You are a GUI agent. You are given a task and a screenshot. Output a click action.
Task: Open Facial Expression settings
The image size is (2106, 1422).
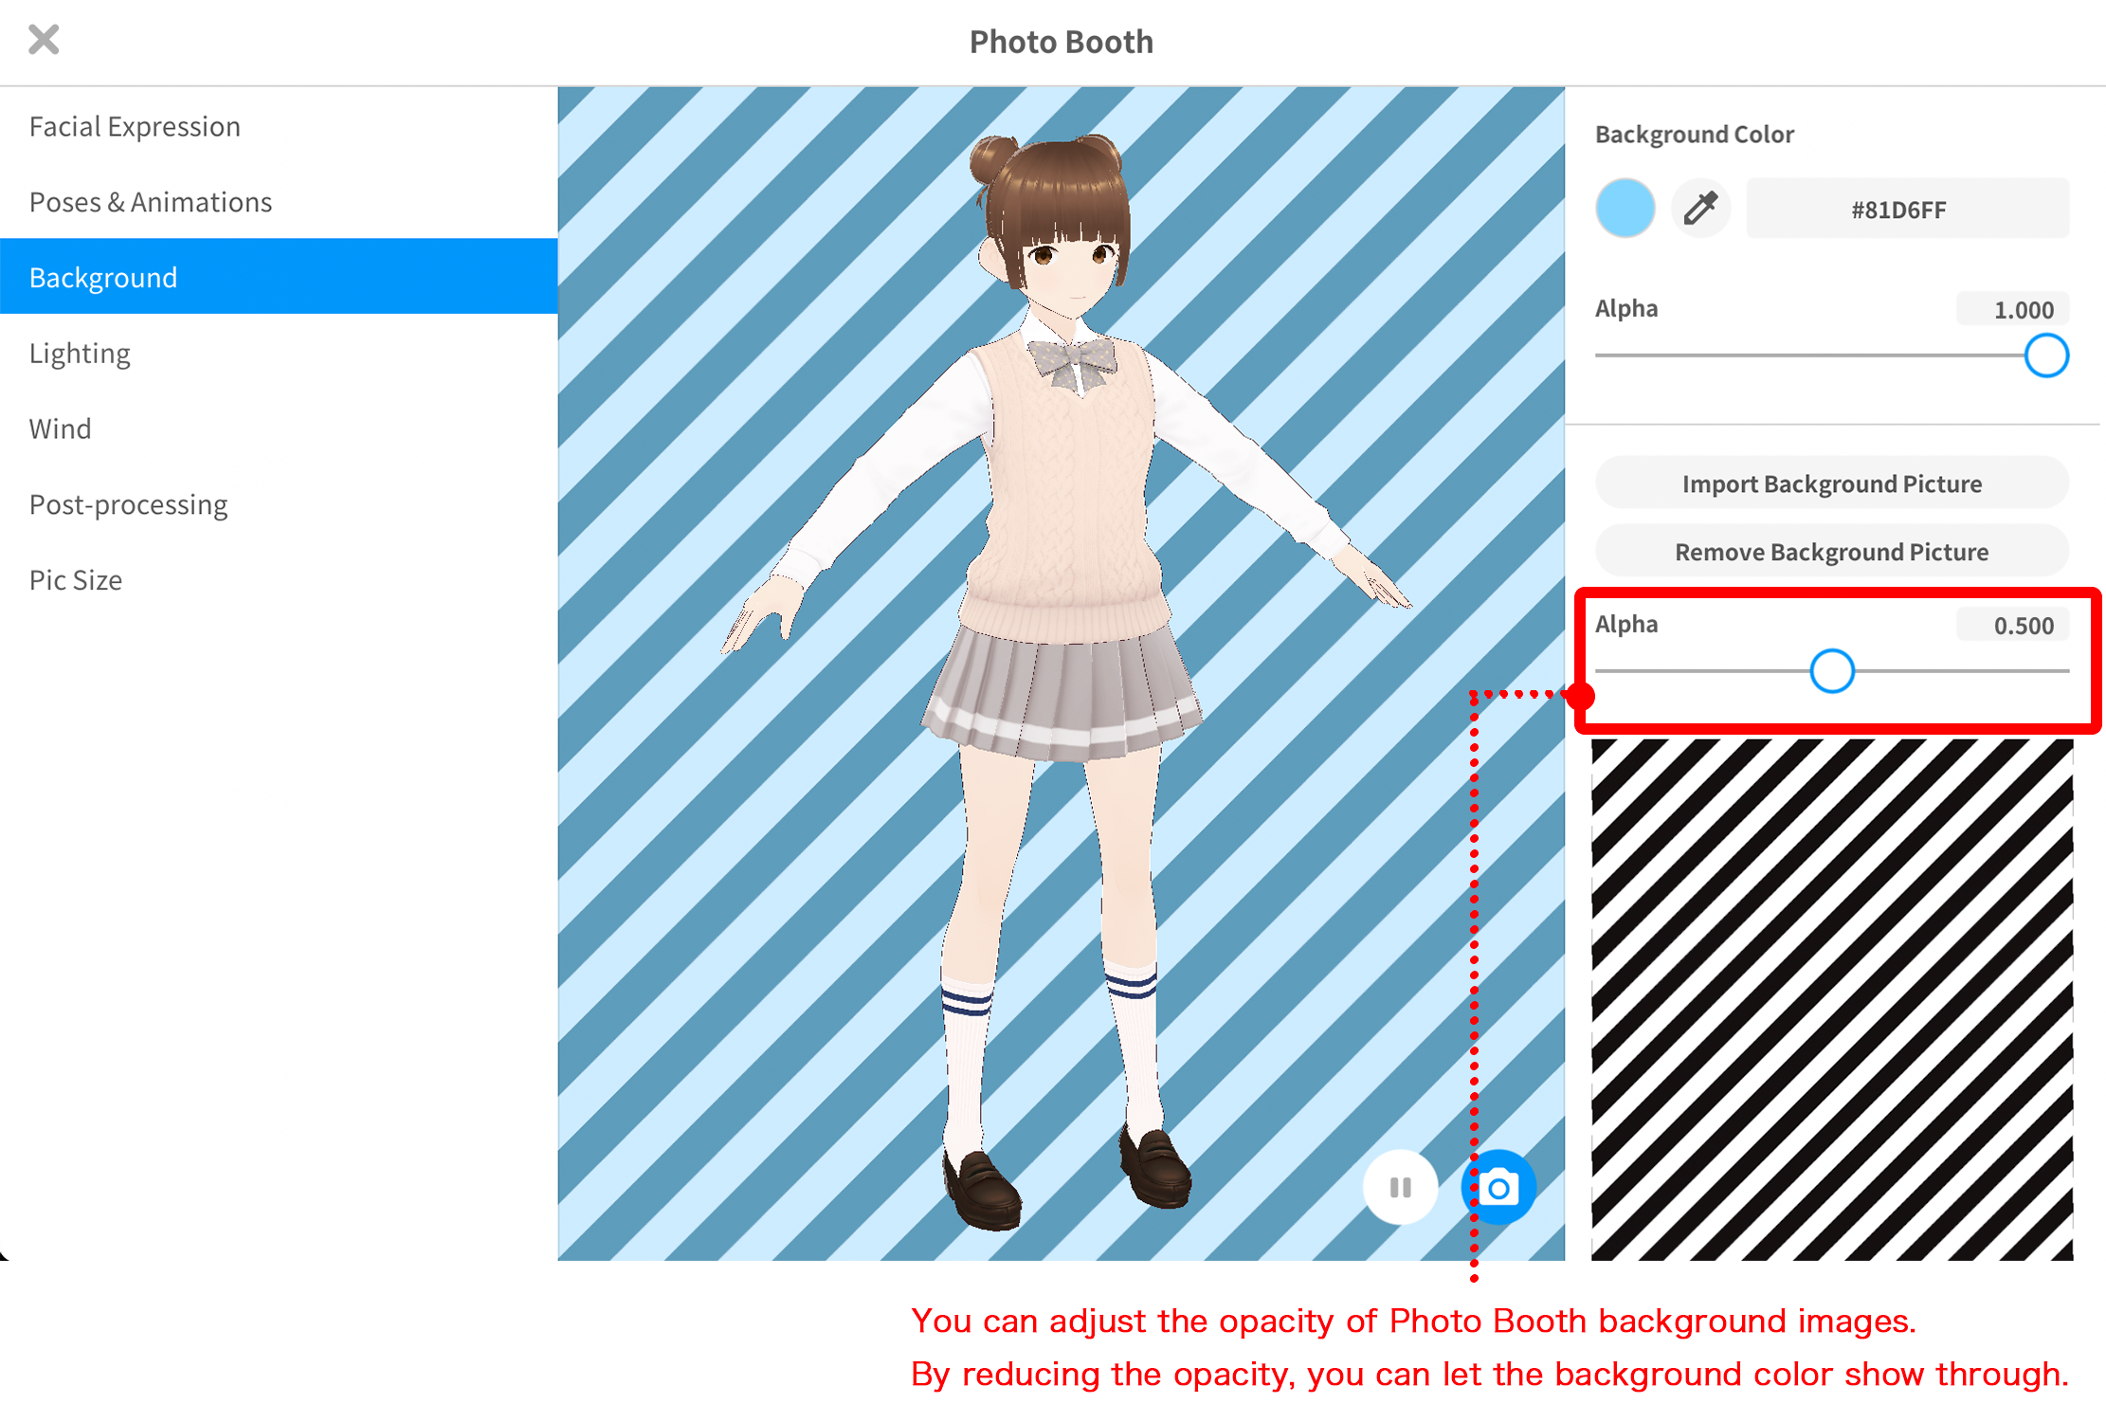point(279,126)
